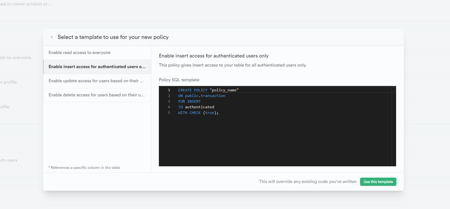
Task: Click the "FOR INSERT" line in the editor
Action: tap(189, 101)
